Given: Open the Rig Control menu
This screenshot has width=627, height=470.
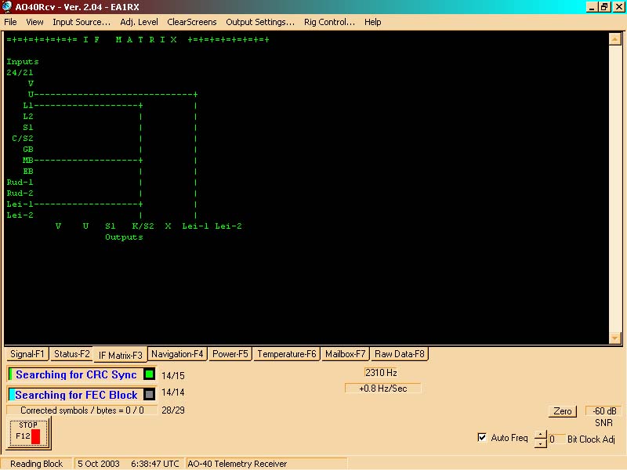Looking at the screenshot, I should click(x=329, y=22).
